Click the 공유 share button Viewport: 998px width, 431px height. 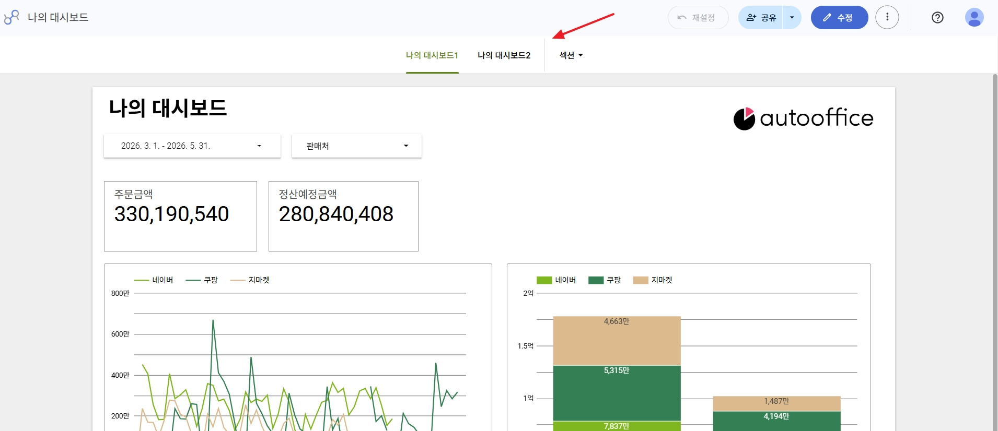click(761, 18)
